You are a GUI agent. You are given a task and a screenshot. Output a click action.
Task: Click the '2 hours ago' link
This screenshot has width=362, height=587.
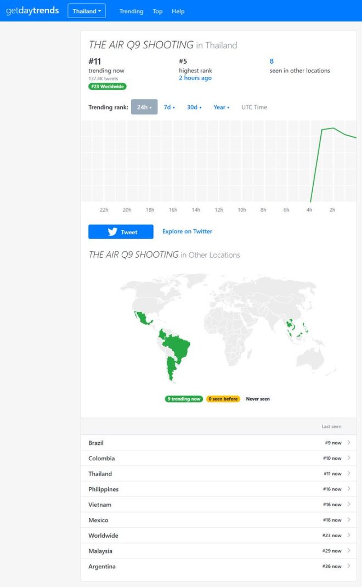[195, 78]
